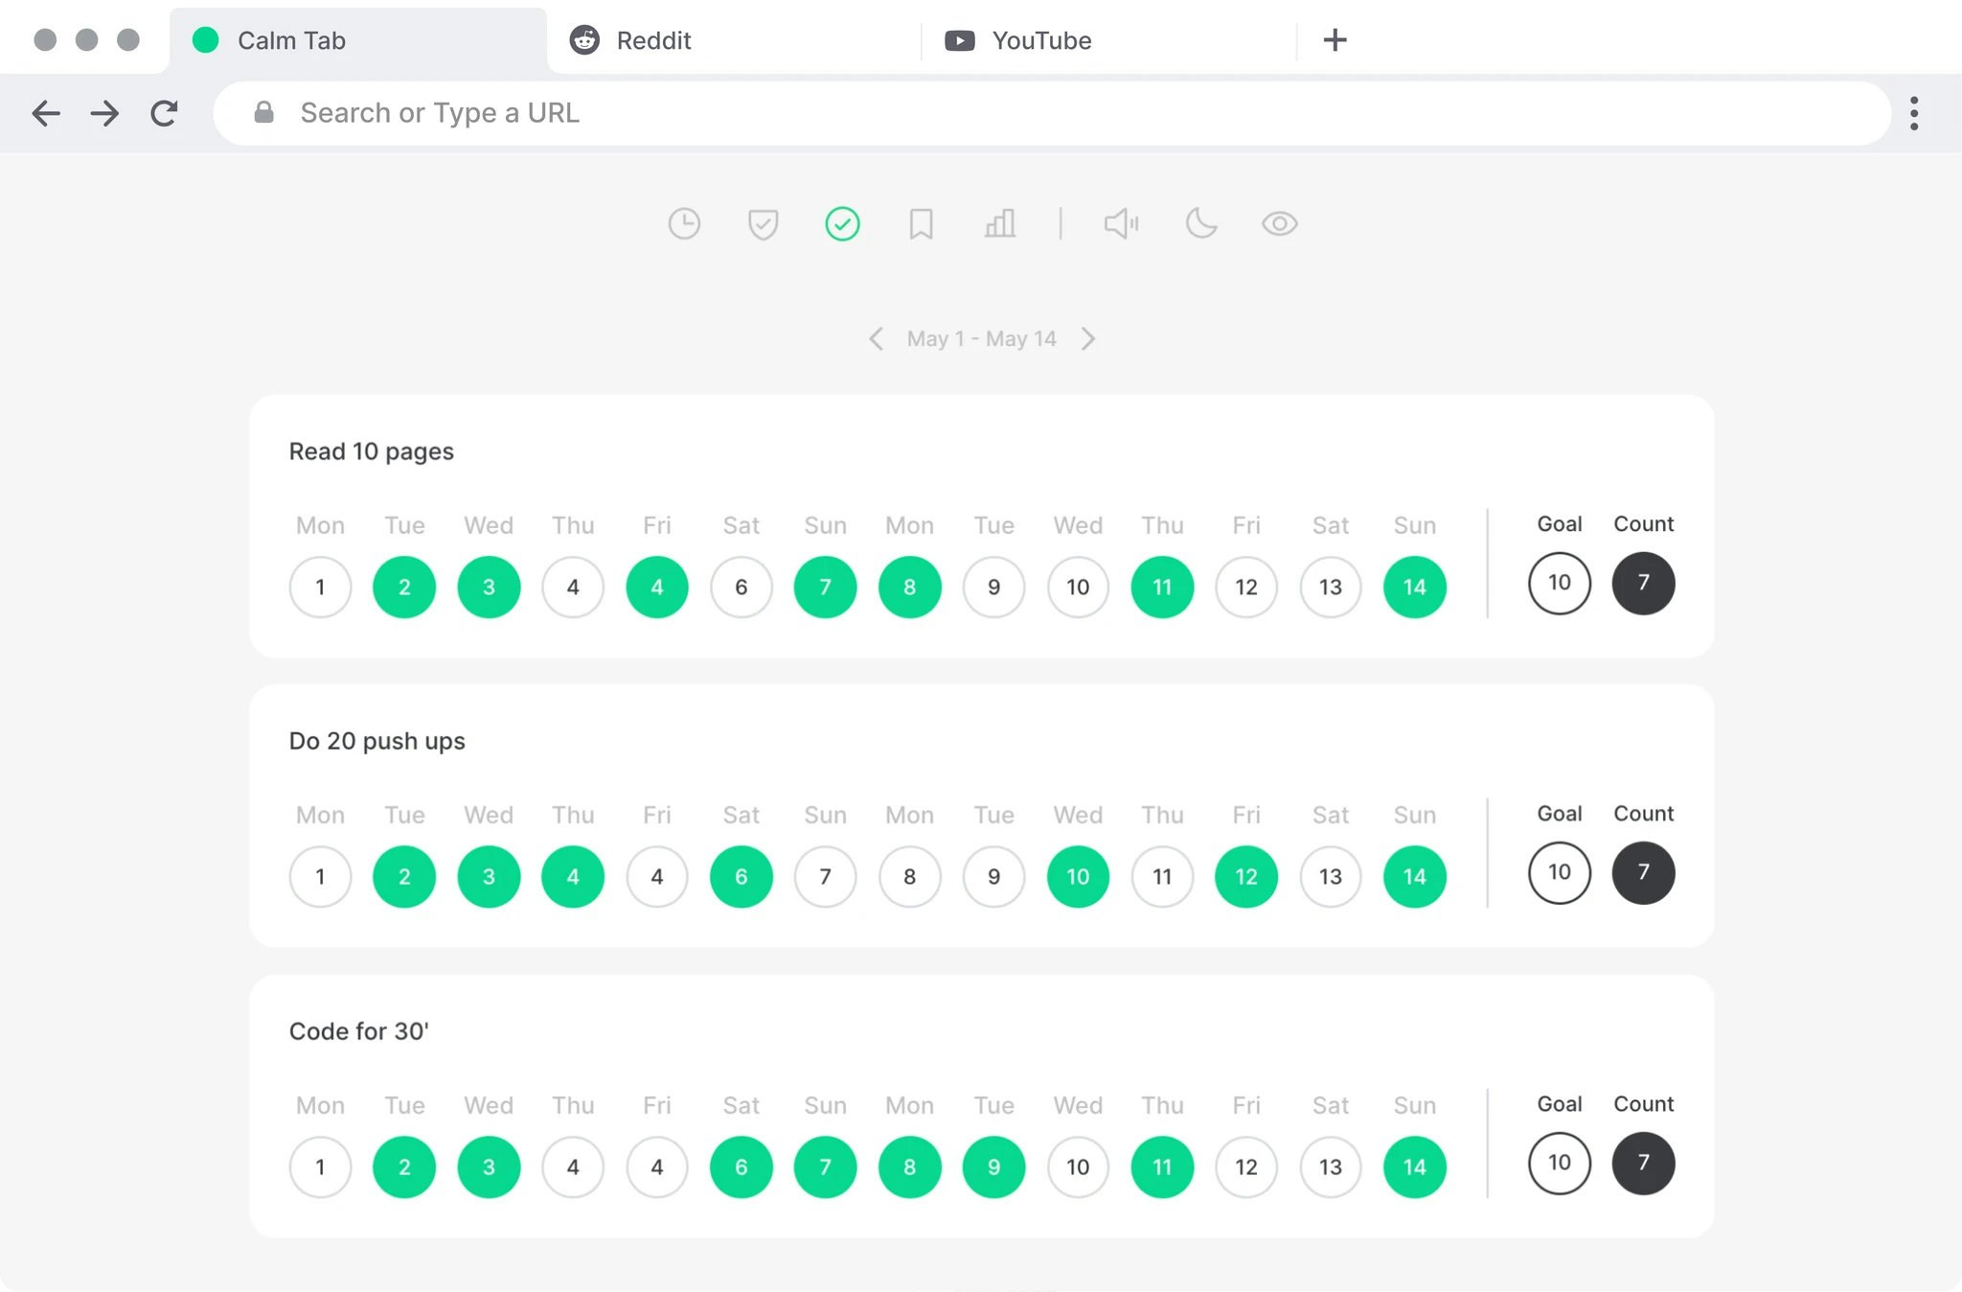Toggle day 6 for Do 20 push ups
The image size is (1962, 1292).
(x=741, y=876)
